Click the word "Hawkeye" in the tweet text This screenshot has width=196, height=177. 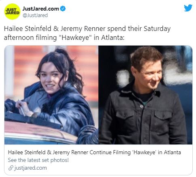[75, 37]
